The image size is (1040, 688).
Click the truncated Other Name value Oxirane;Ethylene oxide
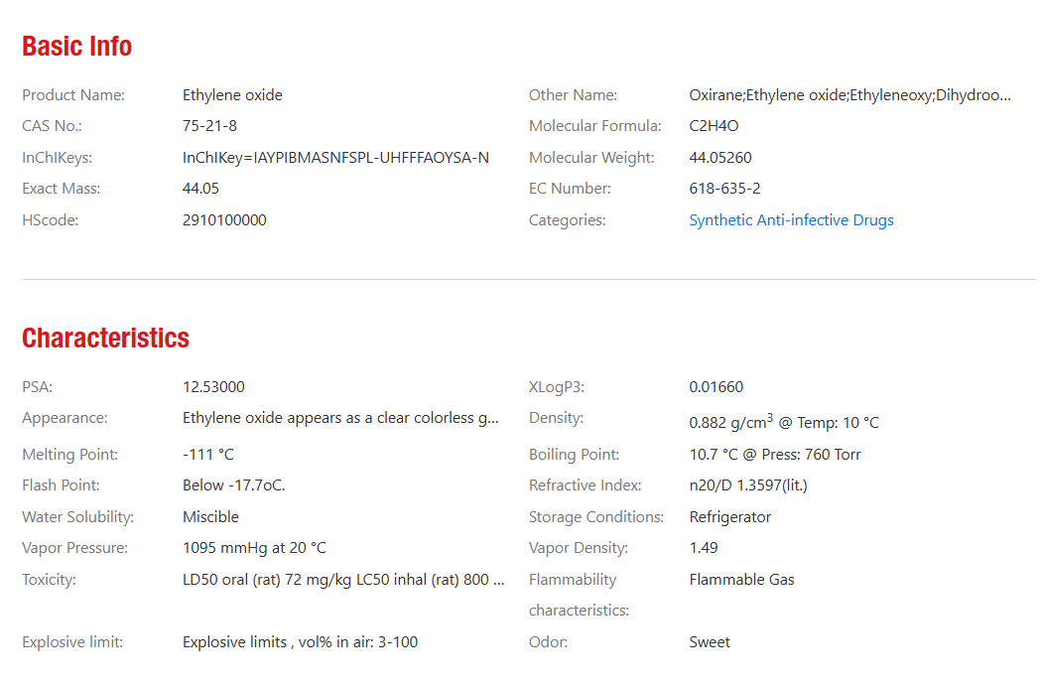pyautogui.click(x=849, y=95)
